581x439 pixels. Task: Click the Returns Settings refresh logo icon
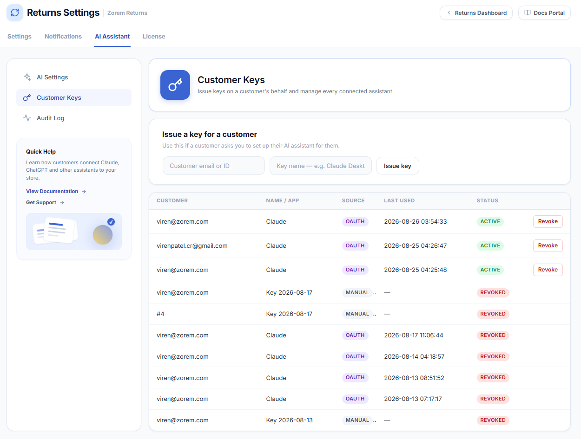click(x=15, y=13)
